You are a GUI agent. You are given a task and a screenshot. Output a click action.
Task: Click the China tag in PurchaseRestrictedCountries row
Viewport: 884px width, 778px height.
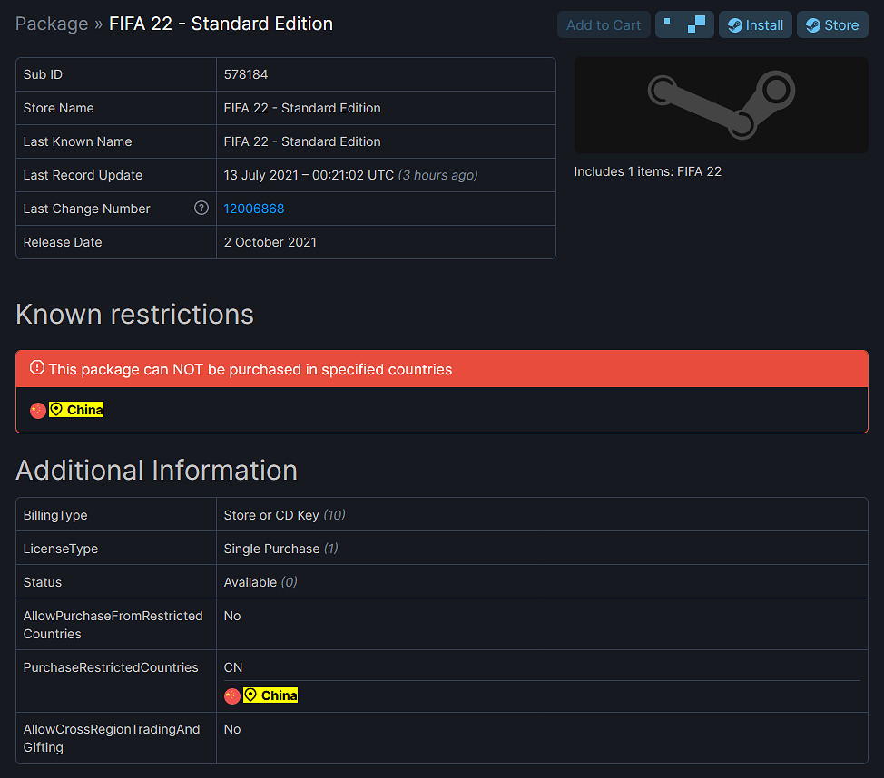(270, 695)
